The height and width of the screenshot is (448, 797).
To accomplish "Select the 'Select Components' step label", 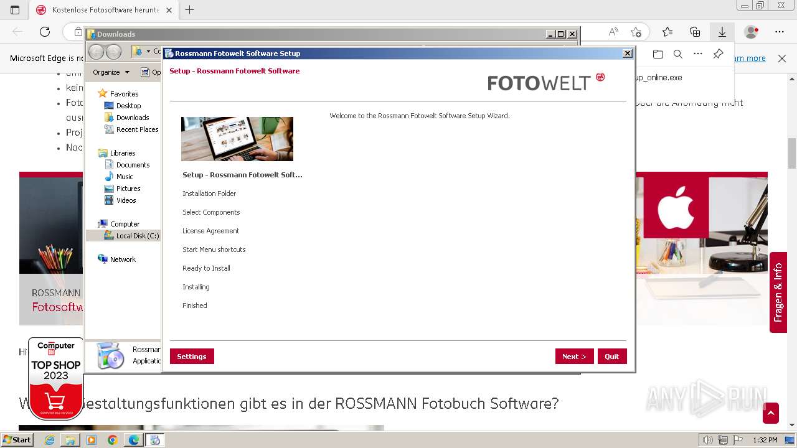I will pyautogui.click(x=211, y=212).
